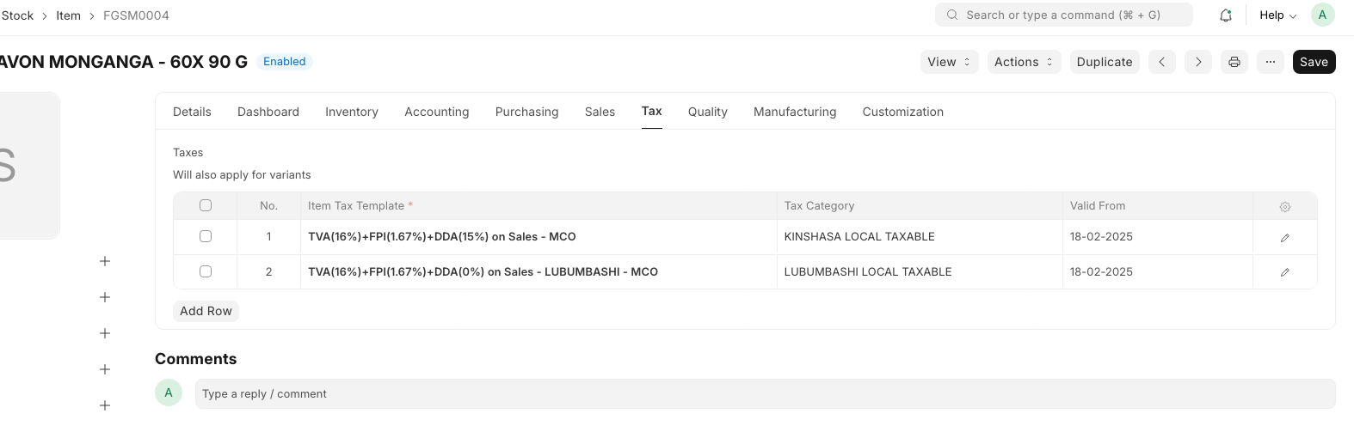The height and width of the screenshot is (432, 1354).
Task: Select all rows with header checkbox
Action: [x=205, y=205]
